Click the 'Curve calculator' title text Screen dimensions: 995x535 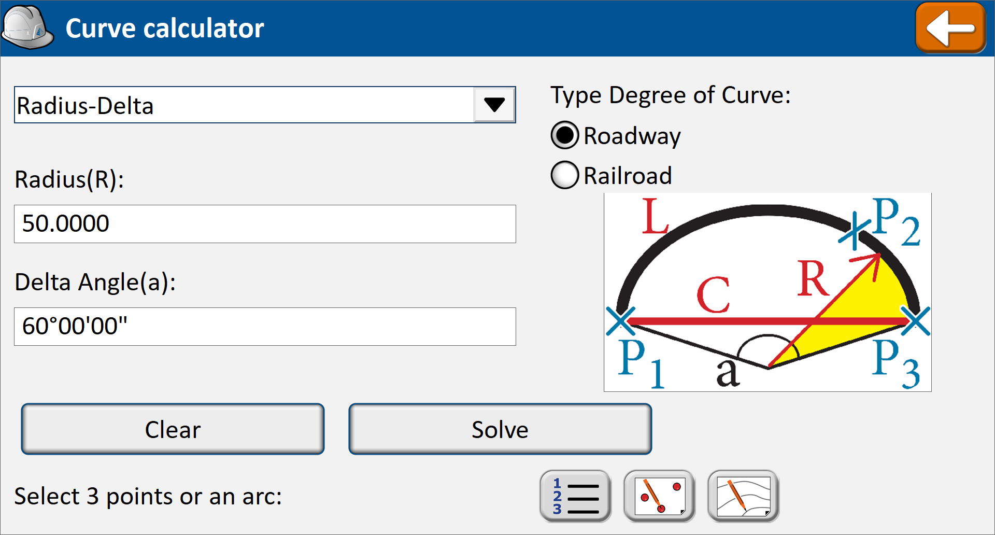pos(165,28)
